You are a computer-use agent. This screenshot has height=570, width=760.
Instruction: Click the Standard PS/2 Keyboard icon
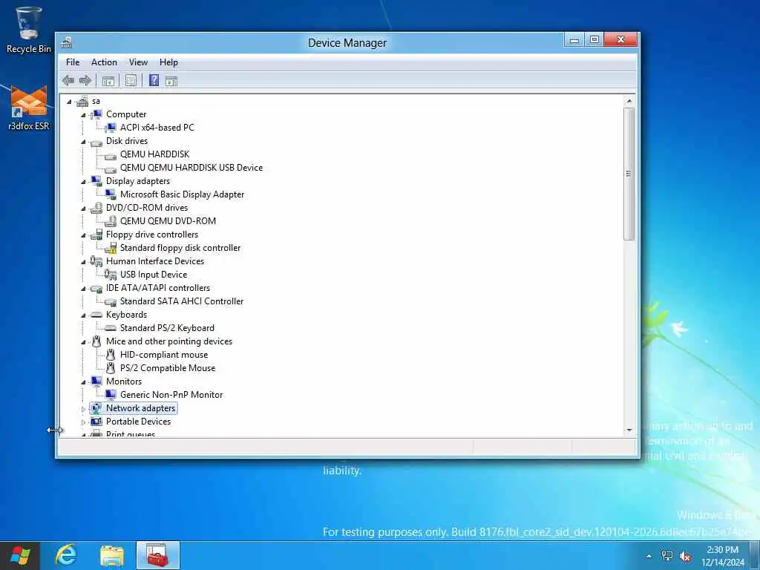(111, 328)
